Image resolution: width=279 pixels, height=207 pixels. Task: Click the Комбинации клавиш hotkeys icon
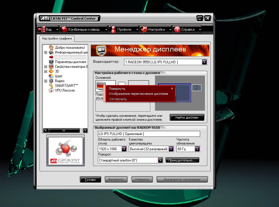click(x=64, y=29)
